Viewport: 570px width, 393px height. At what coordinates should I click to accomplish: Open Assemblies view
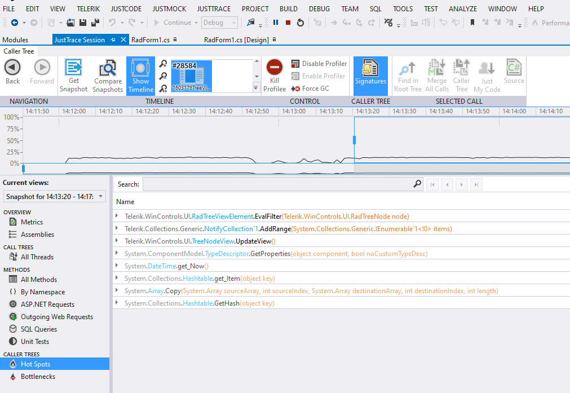37,234
